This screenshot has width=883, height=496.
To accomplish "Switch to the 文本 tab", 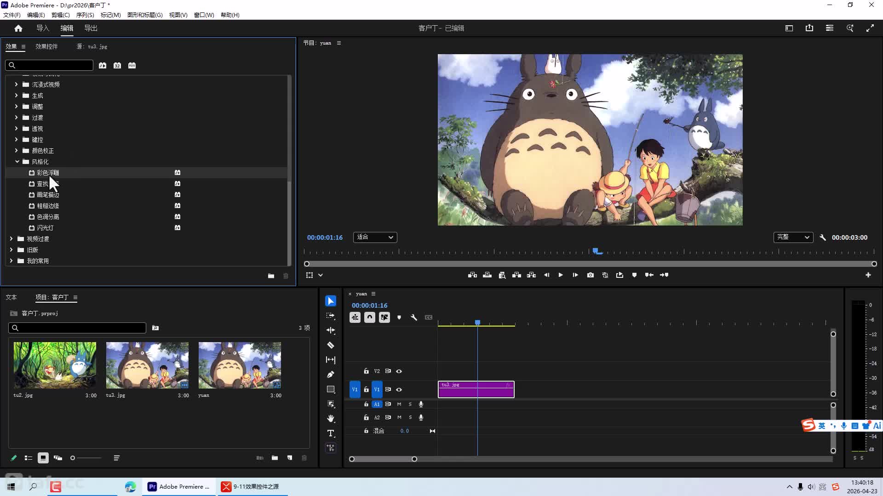I will click(11, 298).
